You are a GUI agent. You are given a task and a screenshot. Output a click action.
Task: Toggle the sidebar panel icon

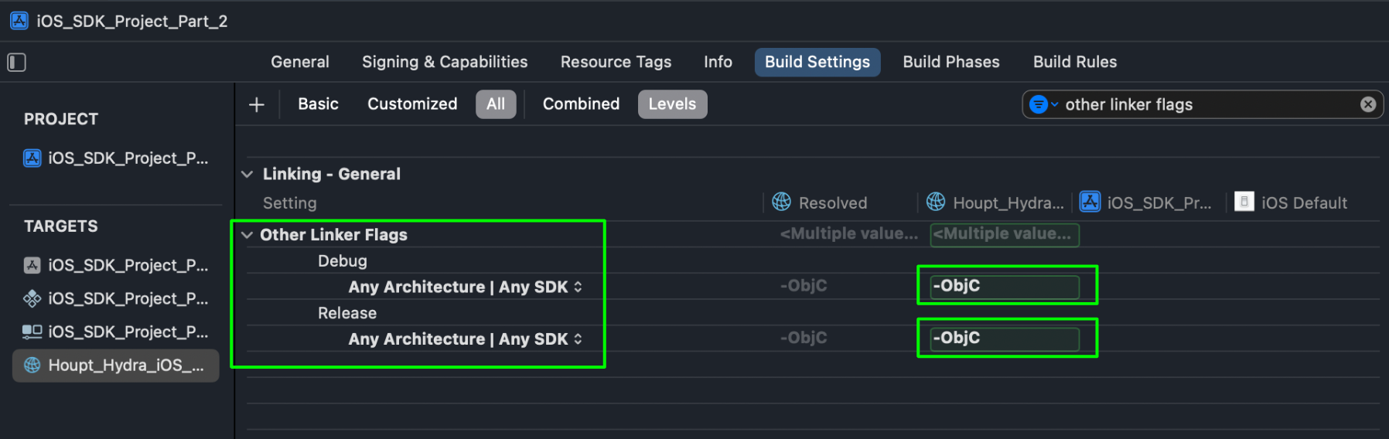17,63
